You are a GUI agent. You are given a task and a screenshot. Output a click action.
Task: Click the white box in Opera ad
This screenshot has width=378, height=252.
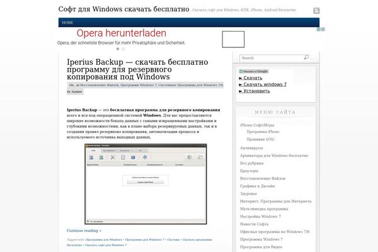[233, 39]
